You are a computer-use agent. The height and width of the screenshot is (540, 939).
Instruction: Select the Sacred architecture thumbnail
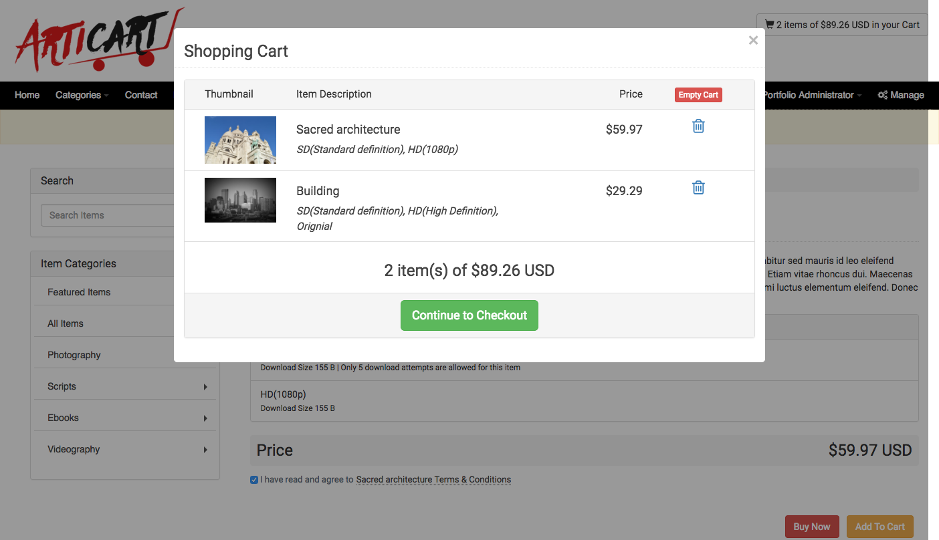pyautogui.click(x=240, y=140)
